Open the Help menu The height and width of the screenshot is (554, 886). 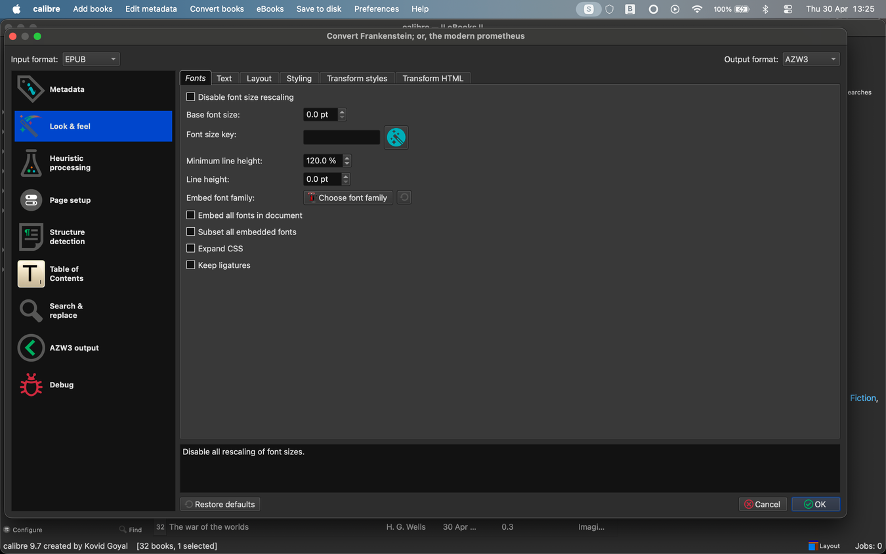pos(420,9)
